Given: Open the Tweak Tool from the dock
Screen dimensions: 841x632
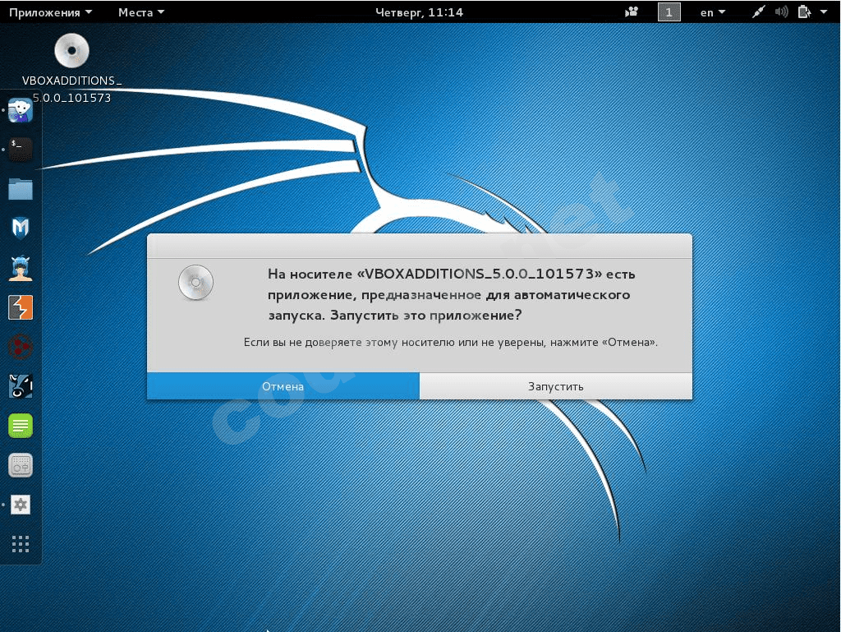Looking at the screenshot, I should point(21,464).
